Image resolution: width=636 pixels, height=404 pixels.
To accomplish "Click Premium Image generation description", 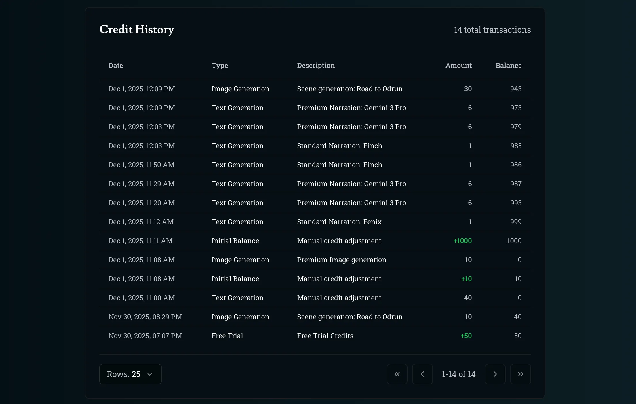I will 341,260.
